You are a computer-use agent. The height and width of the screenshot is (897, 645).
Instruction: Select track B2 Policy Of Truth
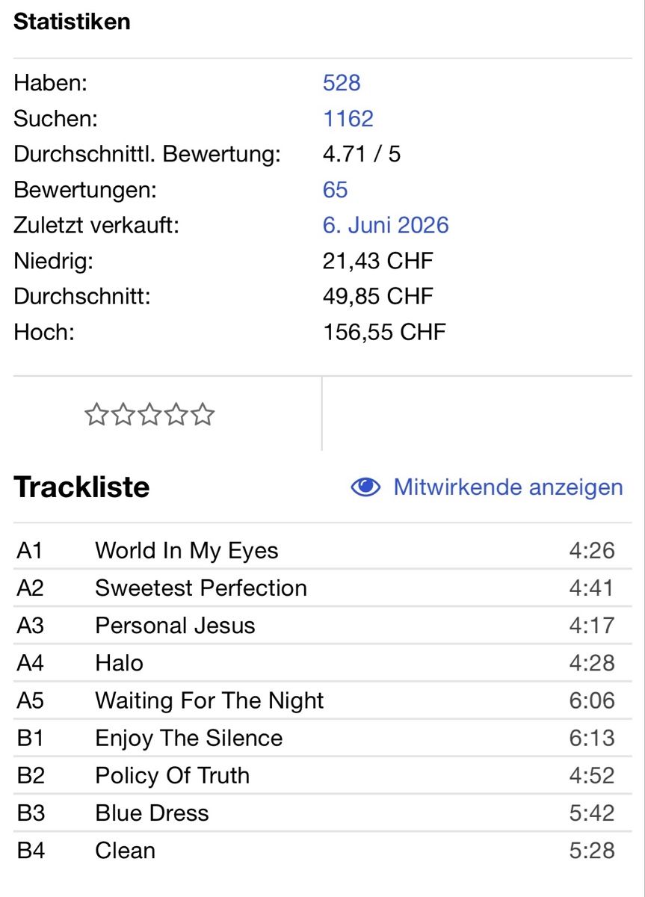(x=322, y=775)
